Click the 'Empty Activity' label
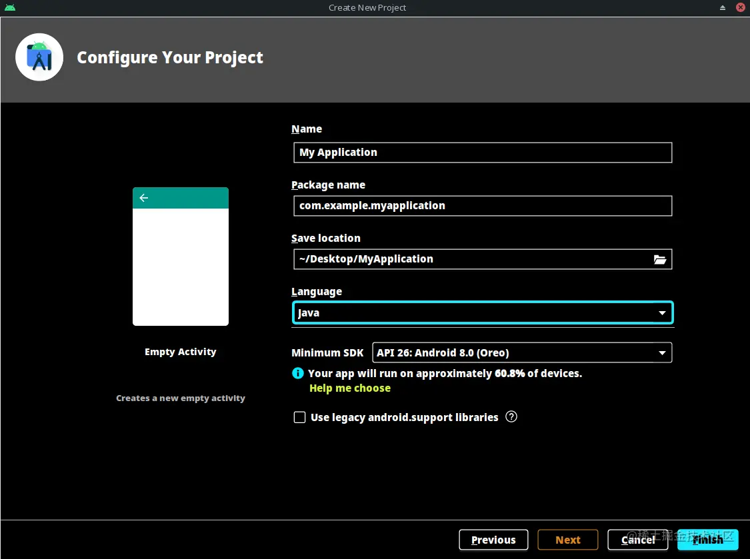 pos(180,352)
